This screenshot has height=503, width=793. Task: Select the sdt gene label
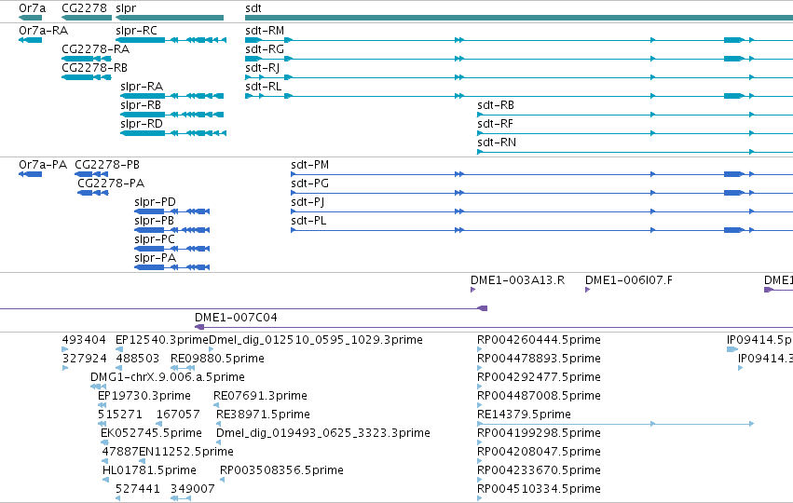[x=253, y=8]
